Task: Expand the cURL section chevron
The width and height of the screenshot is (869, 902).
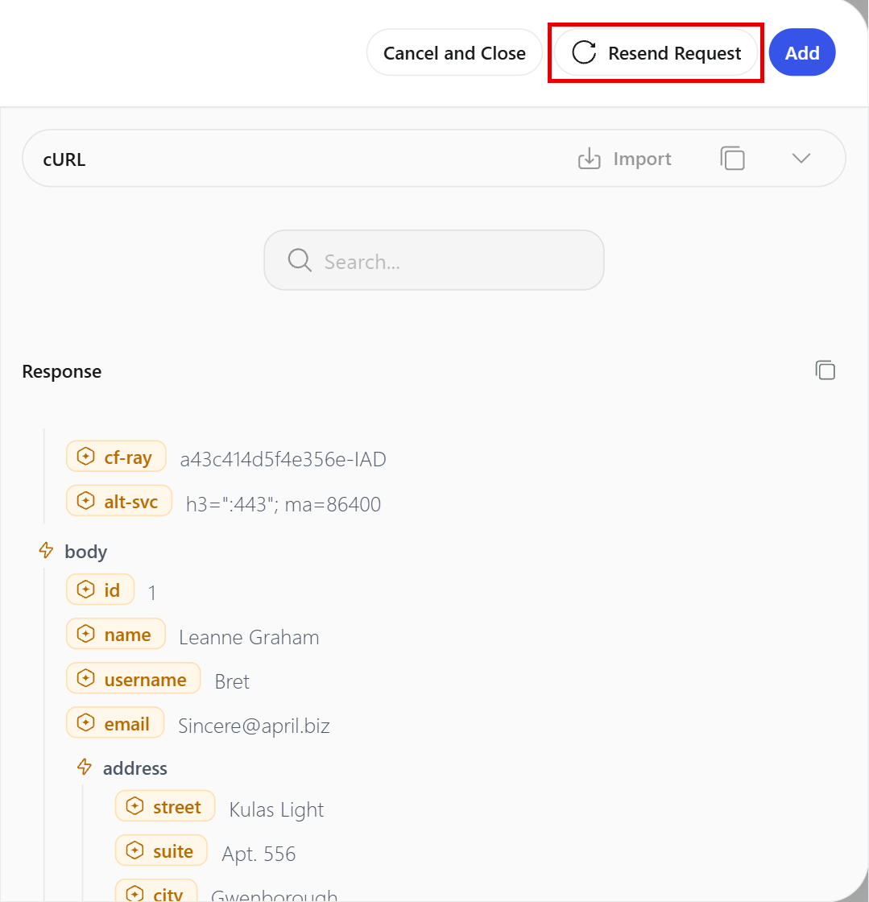Action: 801,158
